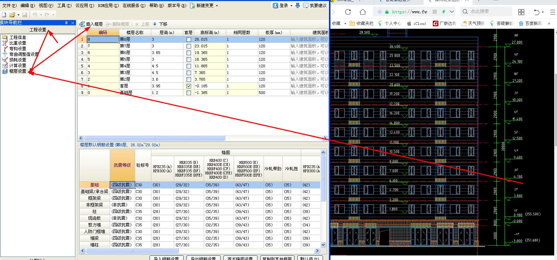The height and width of the screenshot is (260, 557).
Task: Open the 天气预报 bookmark
Action: pyautogui.click(x=473, y=24)
